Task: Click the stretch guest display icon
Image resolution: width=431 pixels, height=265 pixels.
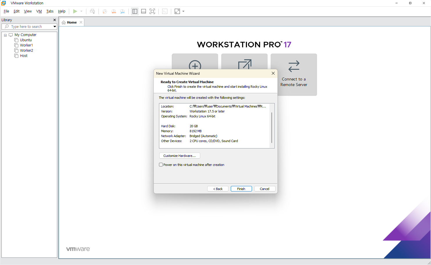Action: tap(177, 11)
